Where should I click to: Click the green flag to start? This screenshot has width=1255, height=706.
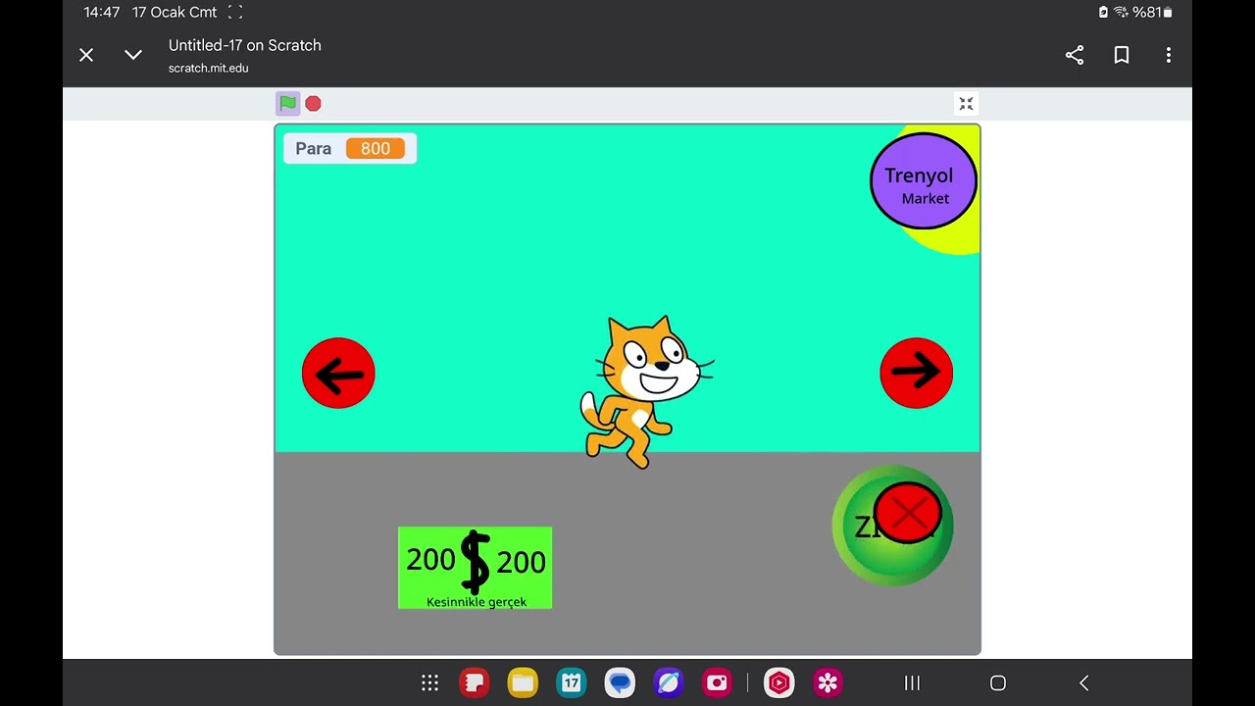click(287, 103)
